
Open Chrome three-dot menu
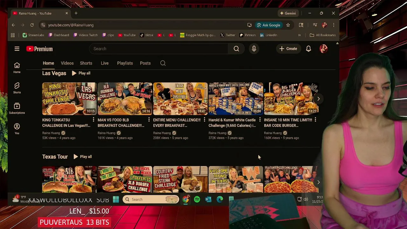pos(334,25)
